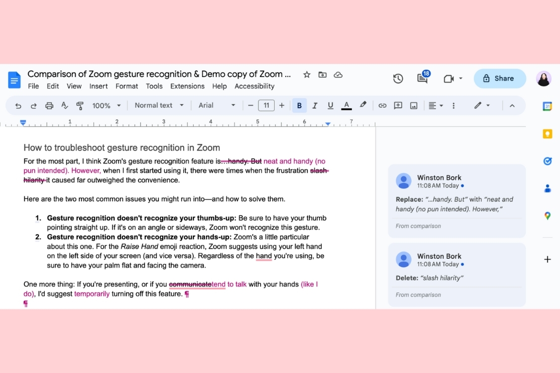Click the italic text Raise Hand
The height and width of the screenshot is (373, 560).
(139, 247)
